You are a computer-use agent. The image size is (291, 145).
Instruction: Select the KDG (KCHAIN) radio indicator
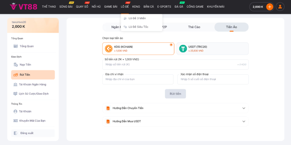[x=171, y=45]
